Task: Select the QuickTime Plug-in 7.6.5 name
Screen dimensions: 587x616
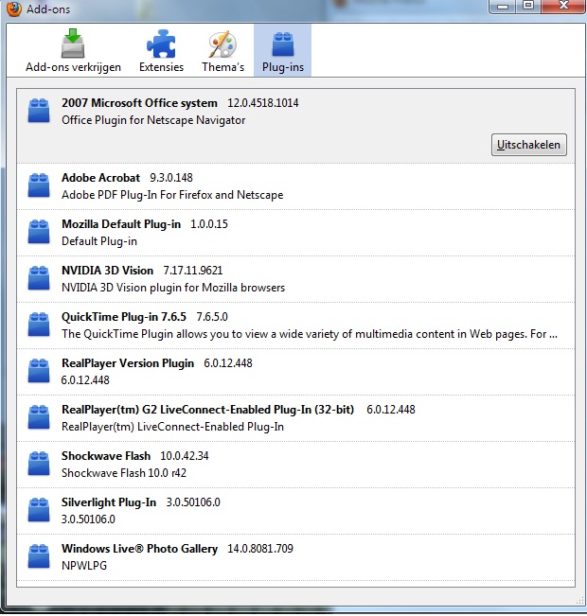Action: (124, 317)
